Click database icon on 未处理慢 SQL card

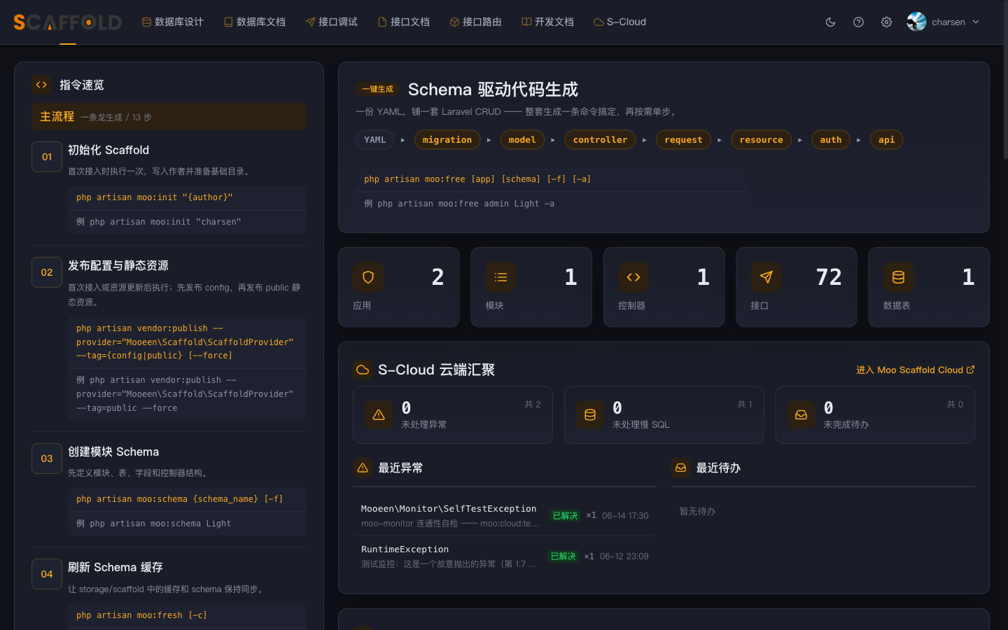click(x=590, y=415)
